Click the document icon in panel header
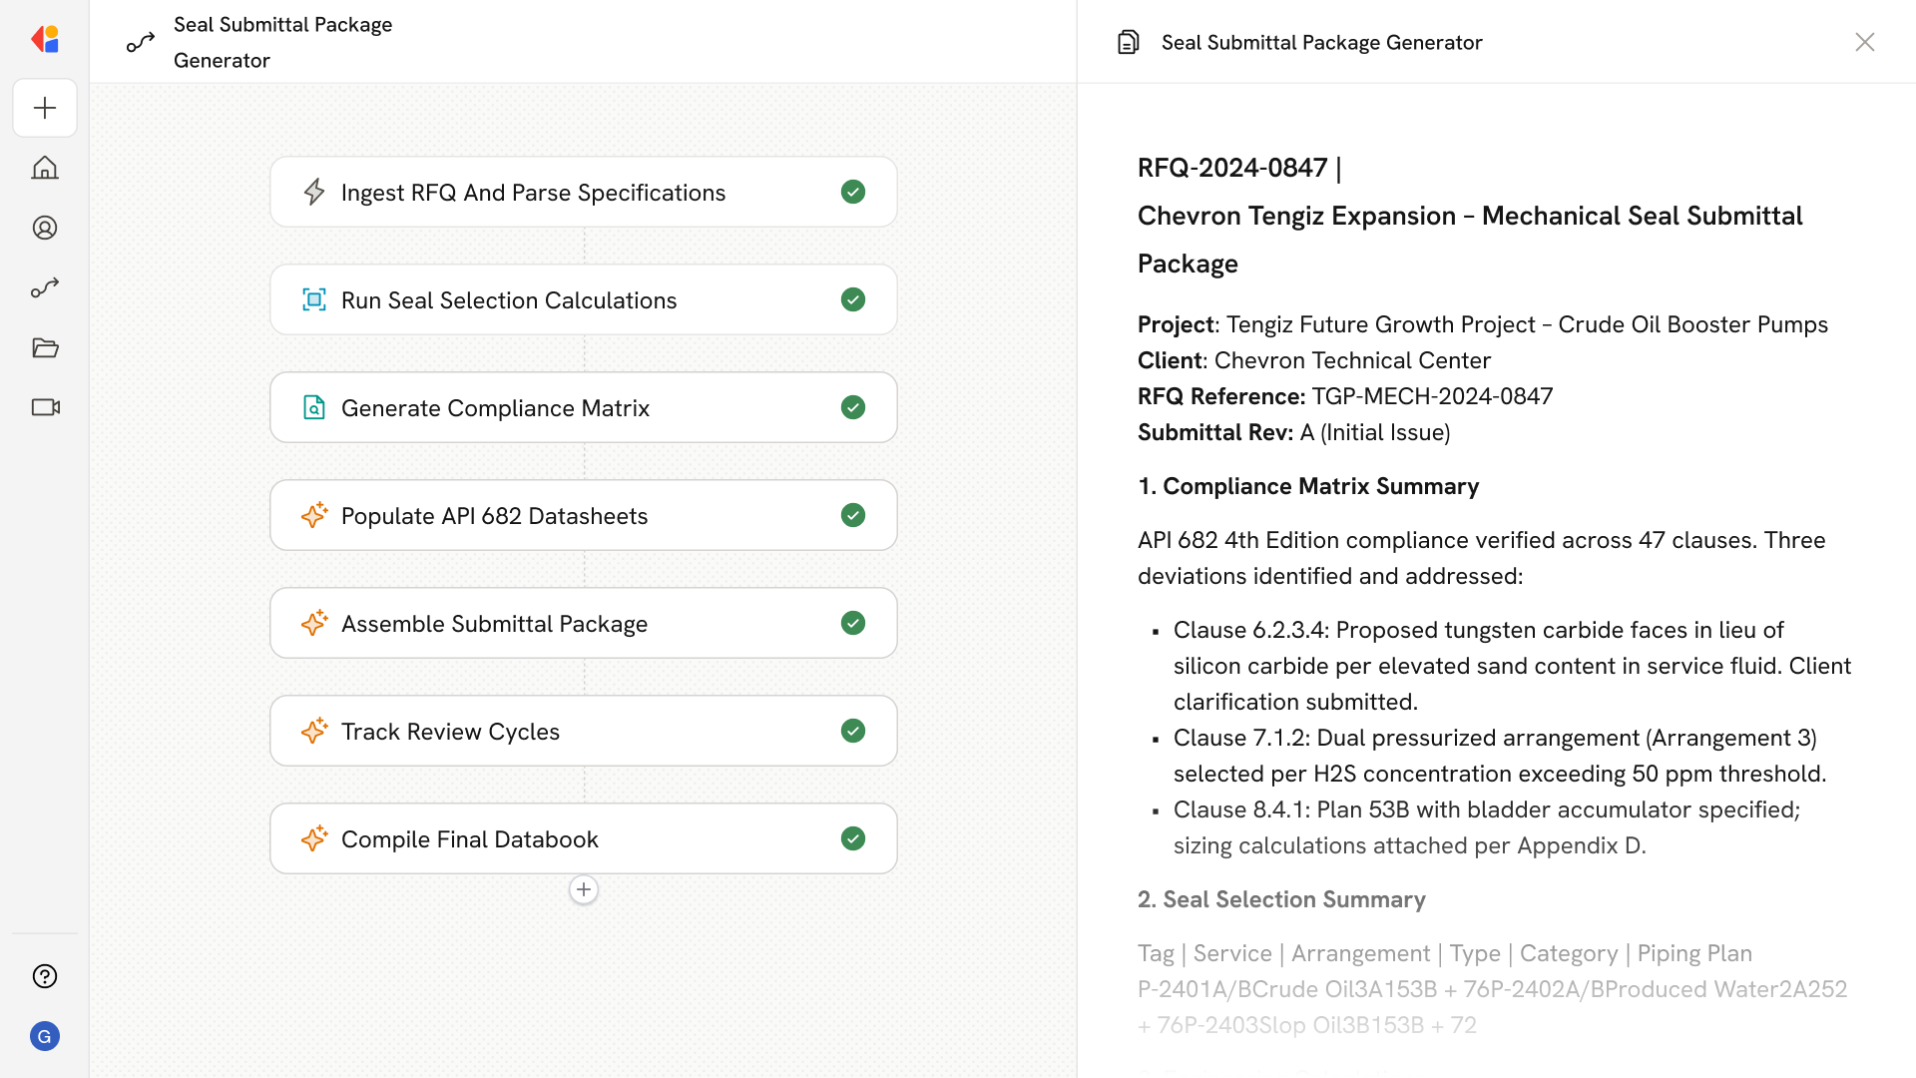Viewport: 1916px width, 1078px height. [x=1128, y=42]
